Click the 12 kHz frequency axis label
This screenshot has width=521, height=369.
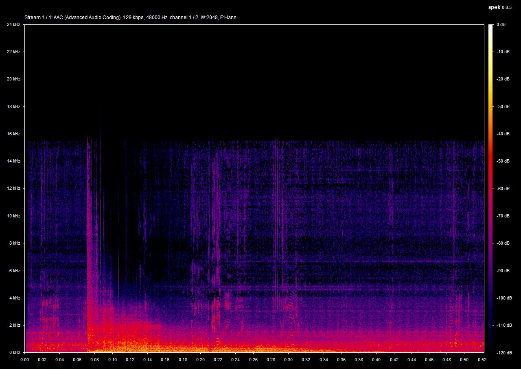[13, 189]
